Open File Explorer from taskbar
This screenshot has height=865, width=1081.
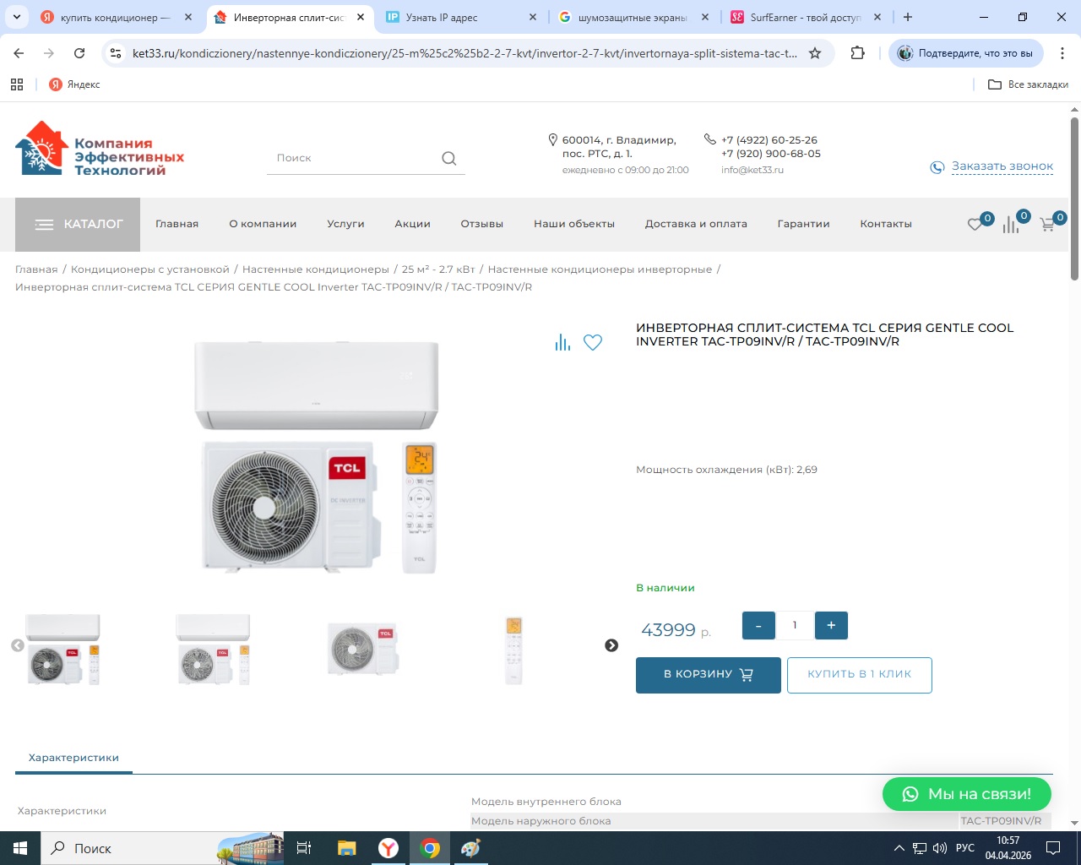(x=346, y=848)
